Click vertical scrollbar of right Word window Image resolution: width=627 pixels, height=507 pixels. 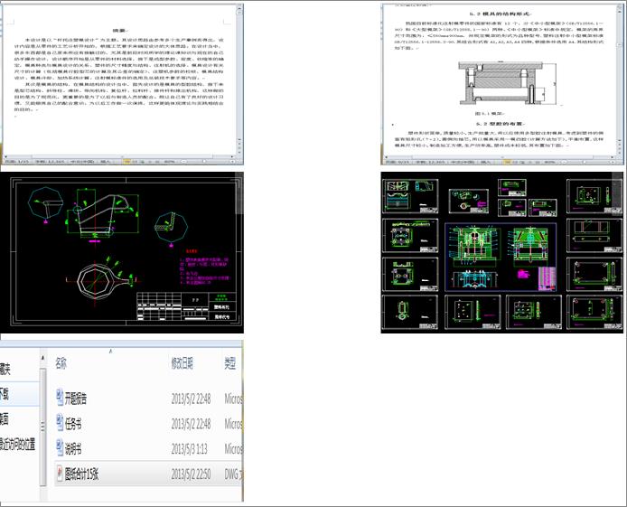(620, 78)
